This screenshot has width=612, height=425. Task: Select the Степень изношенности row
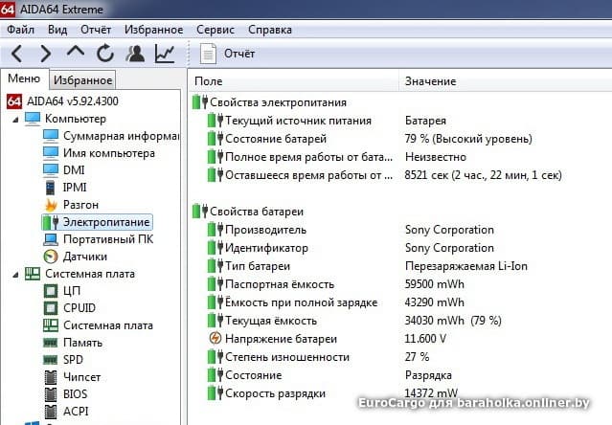point(400,357)
